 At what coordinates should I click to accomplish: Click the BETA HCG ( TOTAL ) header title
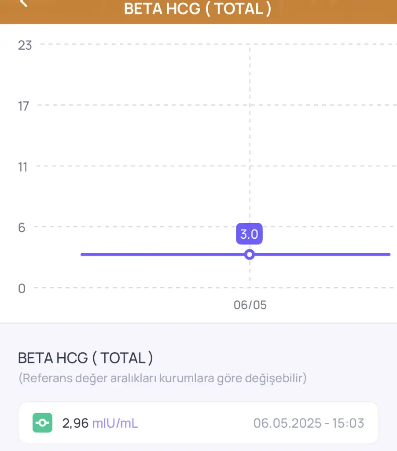pyautogui.click(x=198, y=9)
